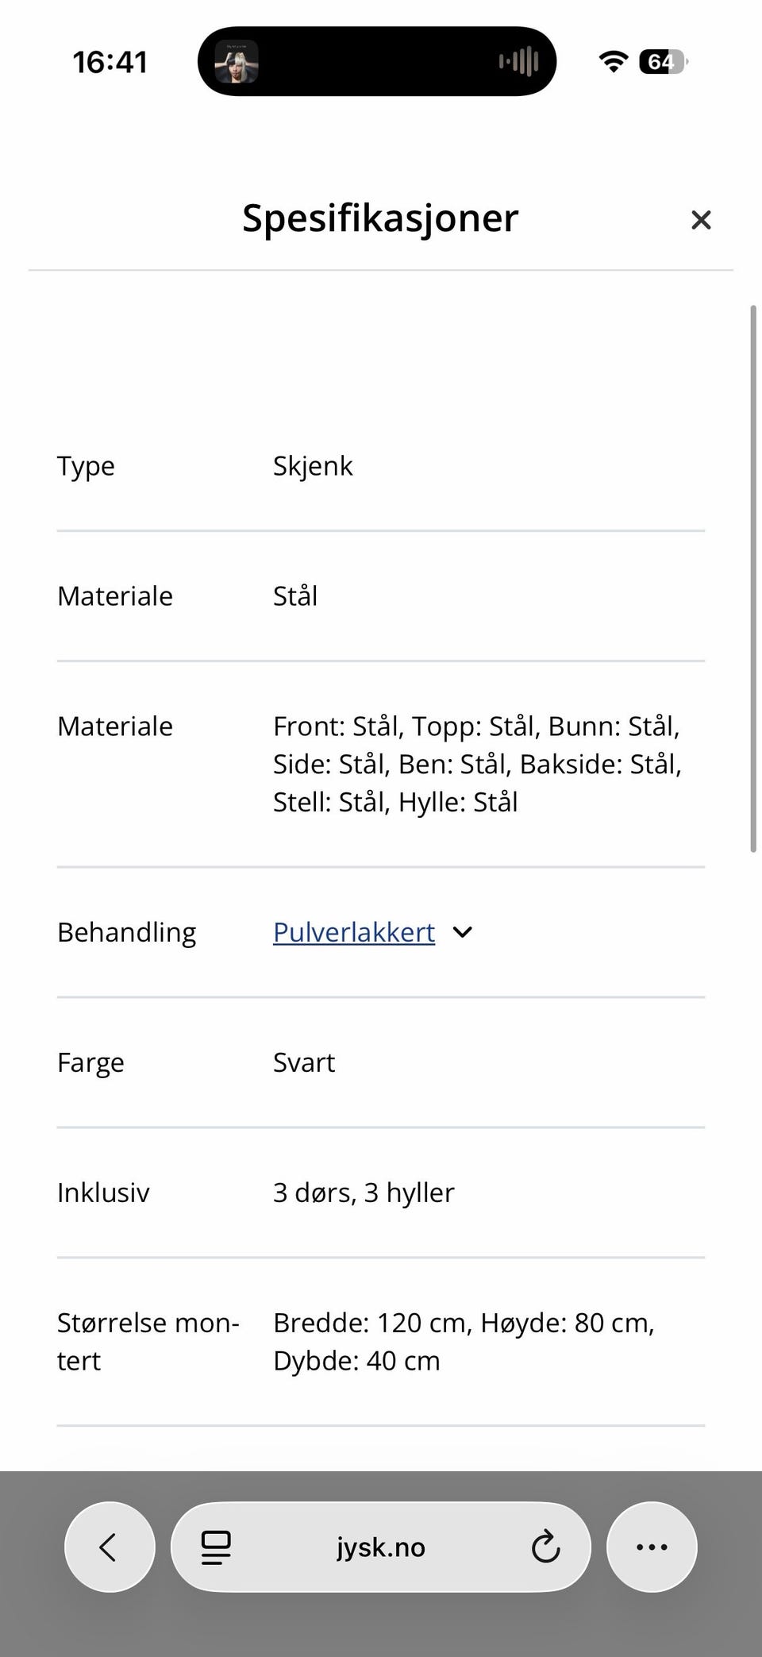The height and width of the screenshot is (1657, 762).
Task: Tap the "3 dørs, 3 hyller" text
Action: [364, 1193]
